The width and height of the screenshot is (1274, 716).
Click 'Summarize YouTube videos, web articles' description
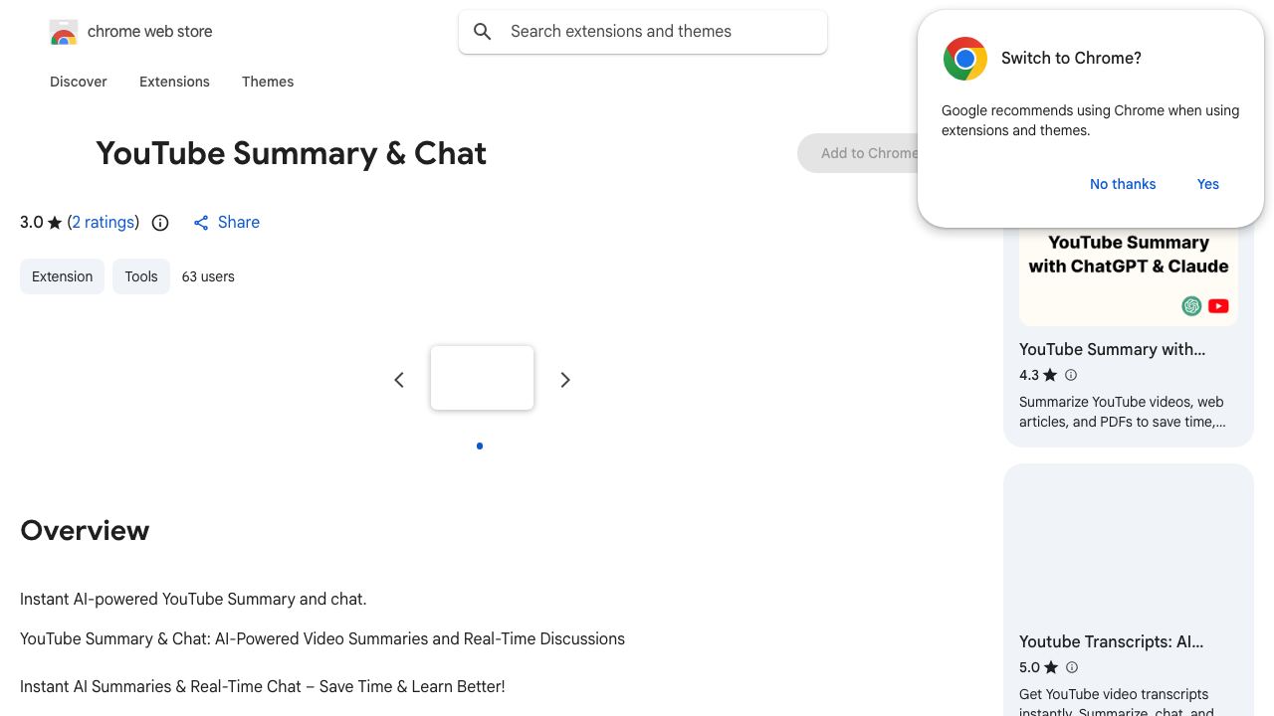tap(1123, 412)
